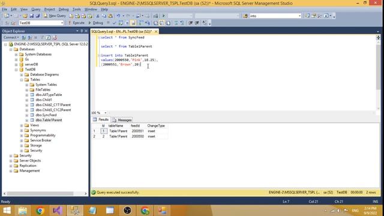Image resolution: width=384 pixels, height=216 pixels.
Task: Toggle the Include Actual Execution Plan icon
Action: pos(141,23)
